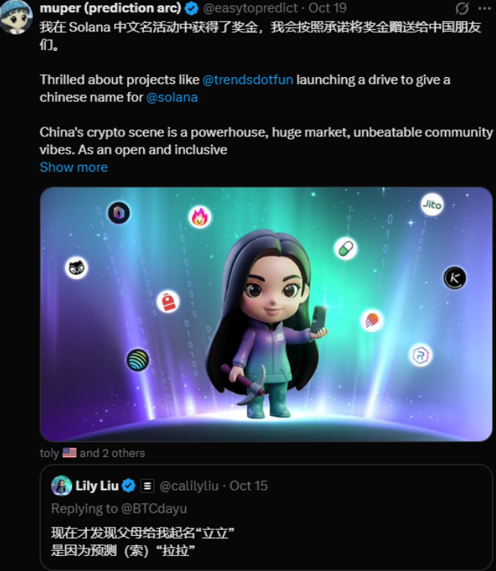Click Lily Liu's profile avatar

[x=61, y=486]
